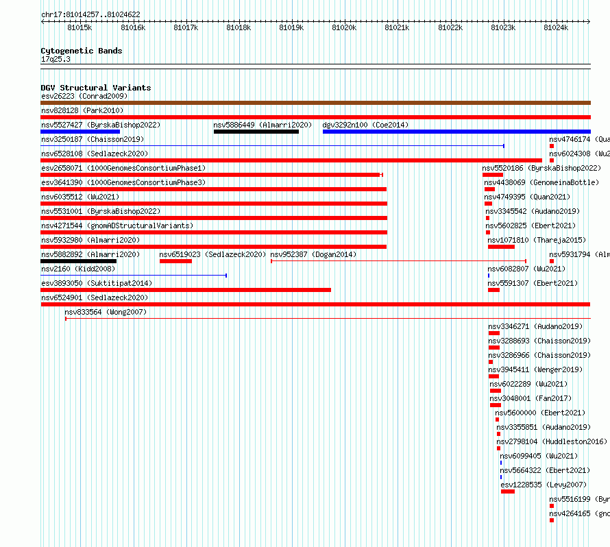Click the nsv6024308 variant label

[579, 154]
